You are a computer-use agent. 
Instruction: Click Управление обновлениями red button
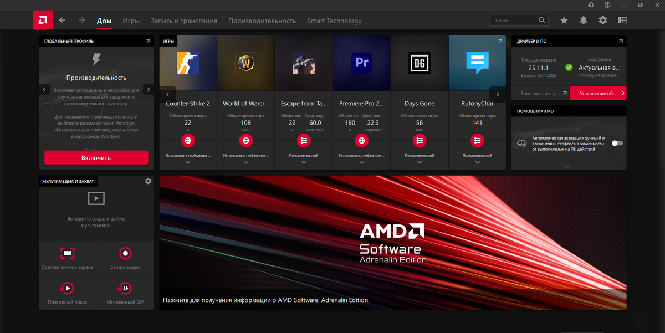pyautogui.click(x=598, y=93)
